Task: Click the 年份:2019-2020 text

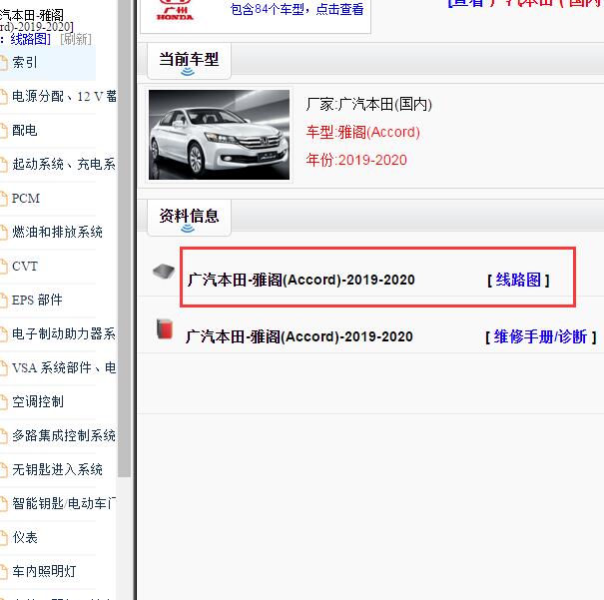Action: 356,160
